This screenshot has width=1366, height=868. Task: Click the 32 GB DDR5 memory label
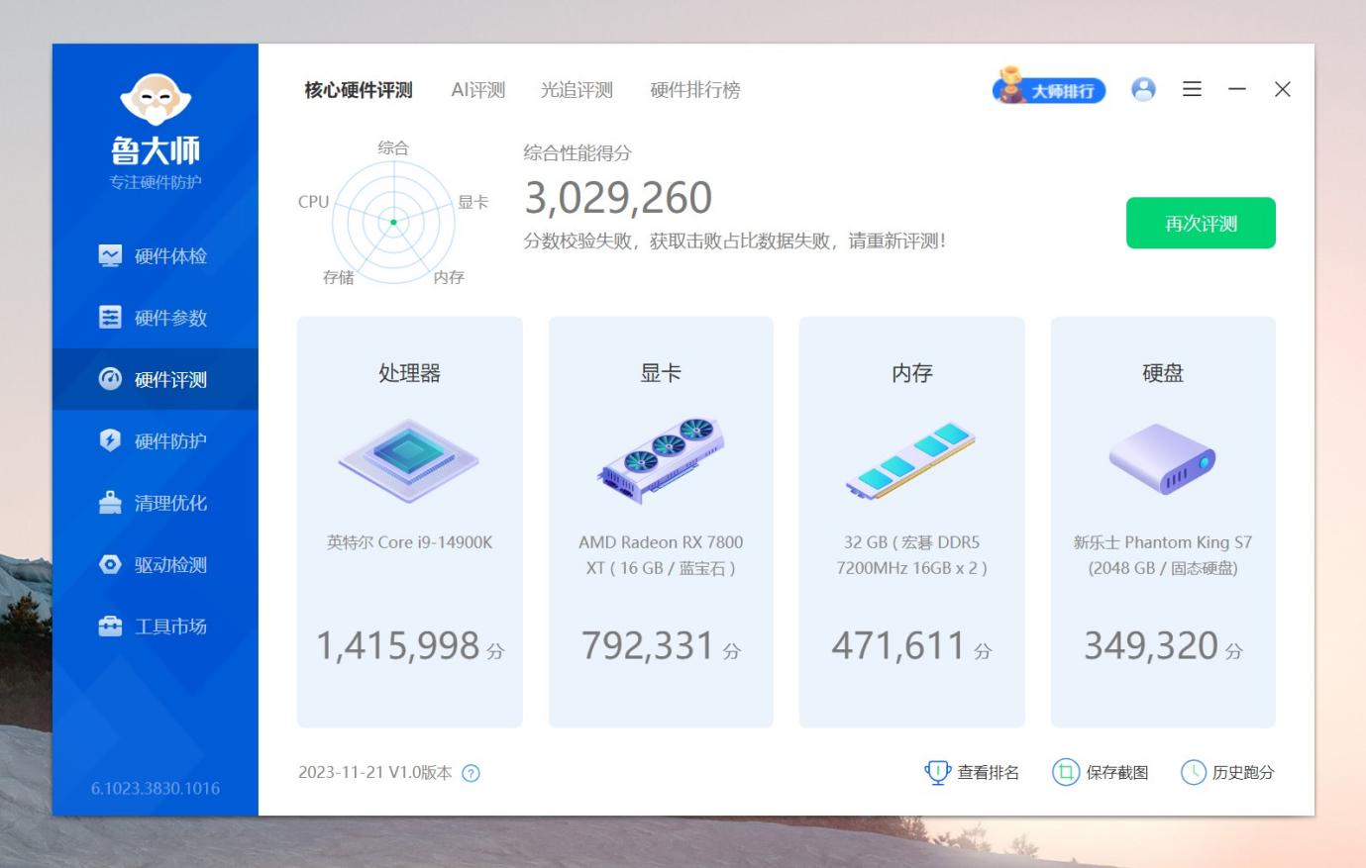click(x=911, y=555)
